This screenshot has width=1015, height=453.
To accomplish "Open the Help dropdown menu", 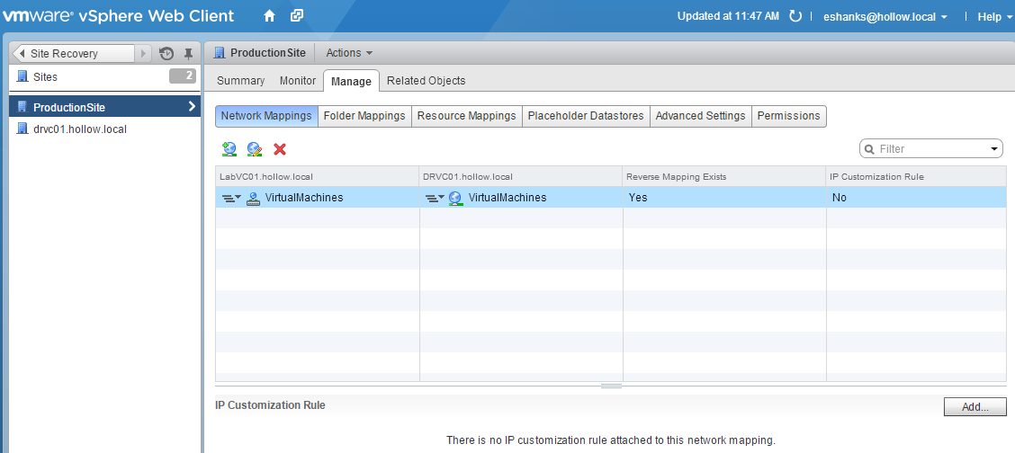I will tap(993, 17).
